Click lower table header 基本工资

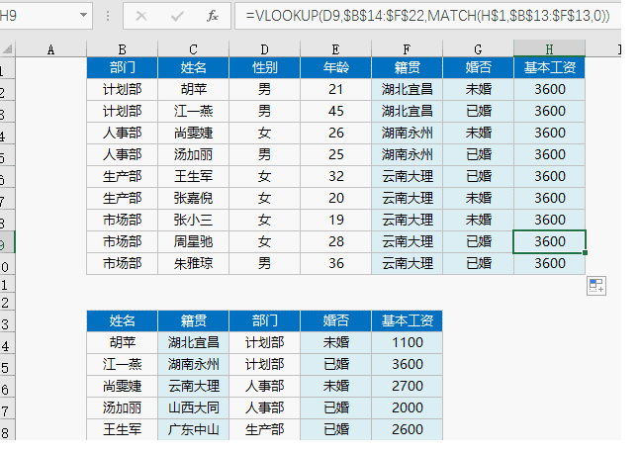[407, 320]
